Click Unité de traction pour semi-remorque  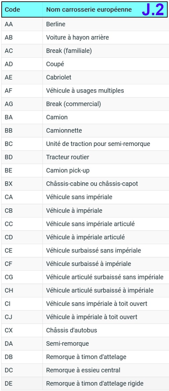[98, 144]
